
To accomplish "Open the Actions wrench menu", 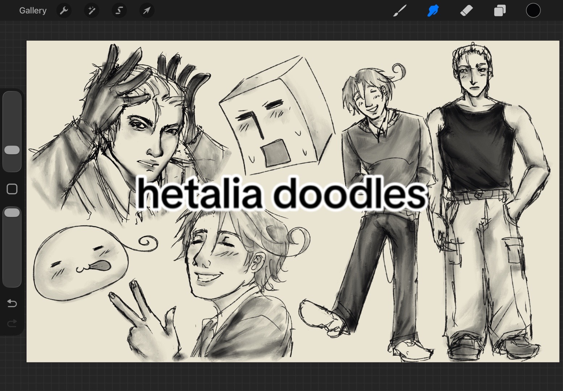I will [64, 10].
